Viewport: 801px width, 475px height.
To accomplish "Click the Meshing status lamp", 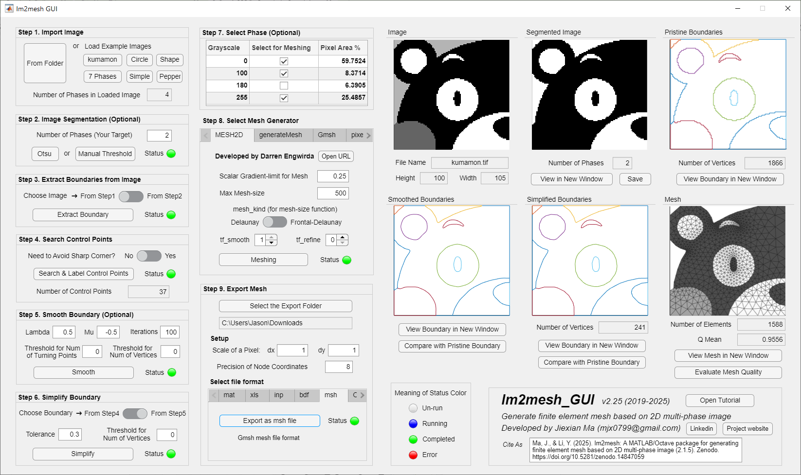I will 346,260.
